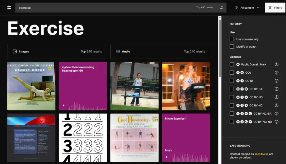Click the CC0 license symbol icons
Screen dimensions: 286x164
(240, 73)
